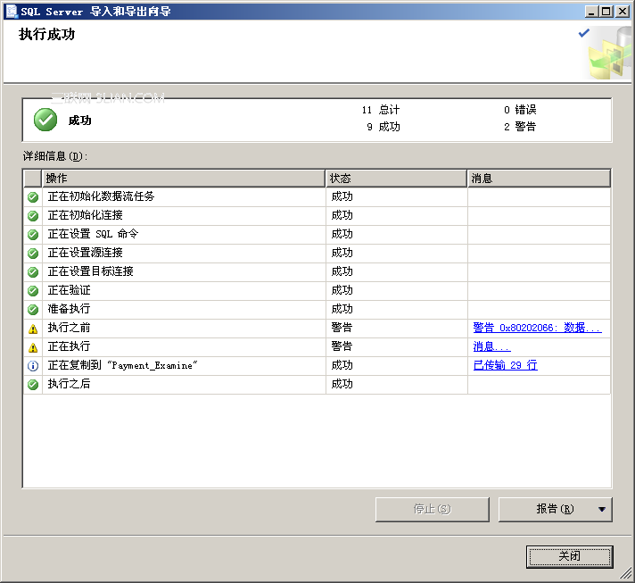Sort by 操作 column header
Image resolution: width=635 pixels, height=583 pixels.
point(184,179)
